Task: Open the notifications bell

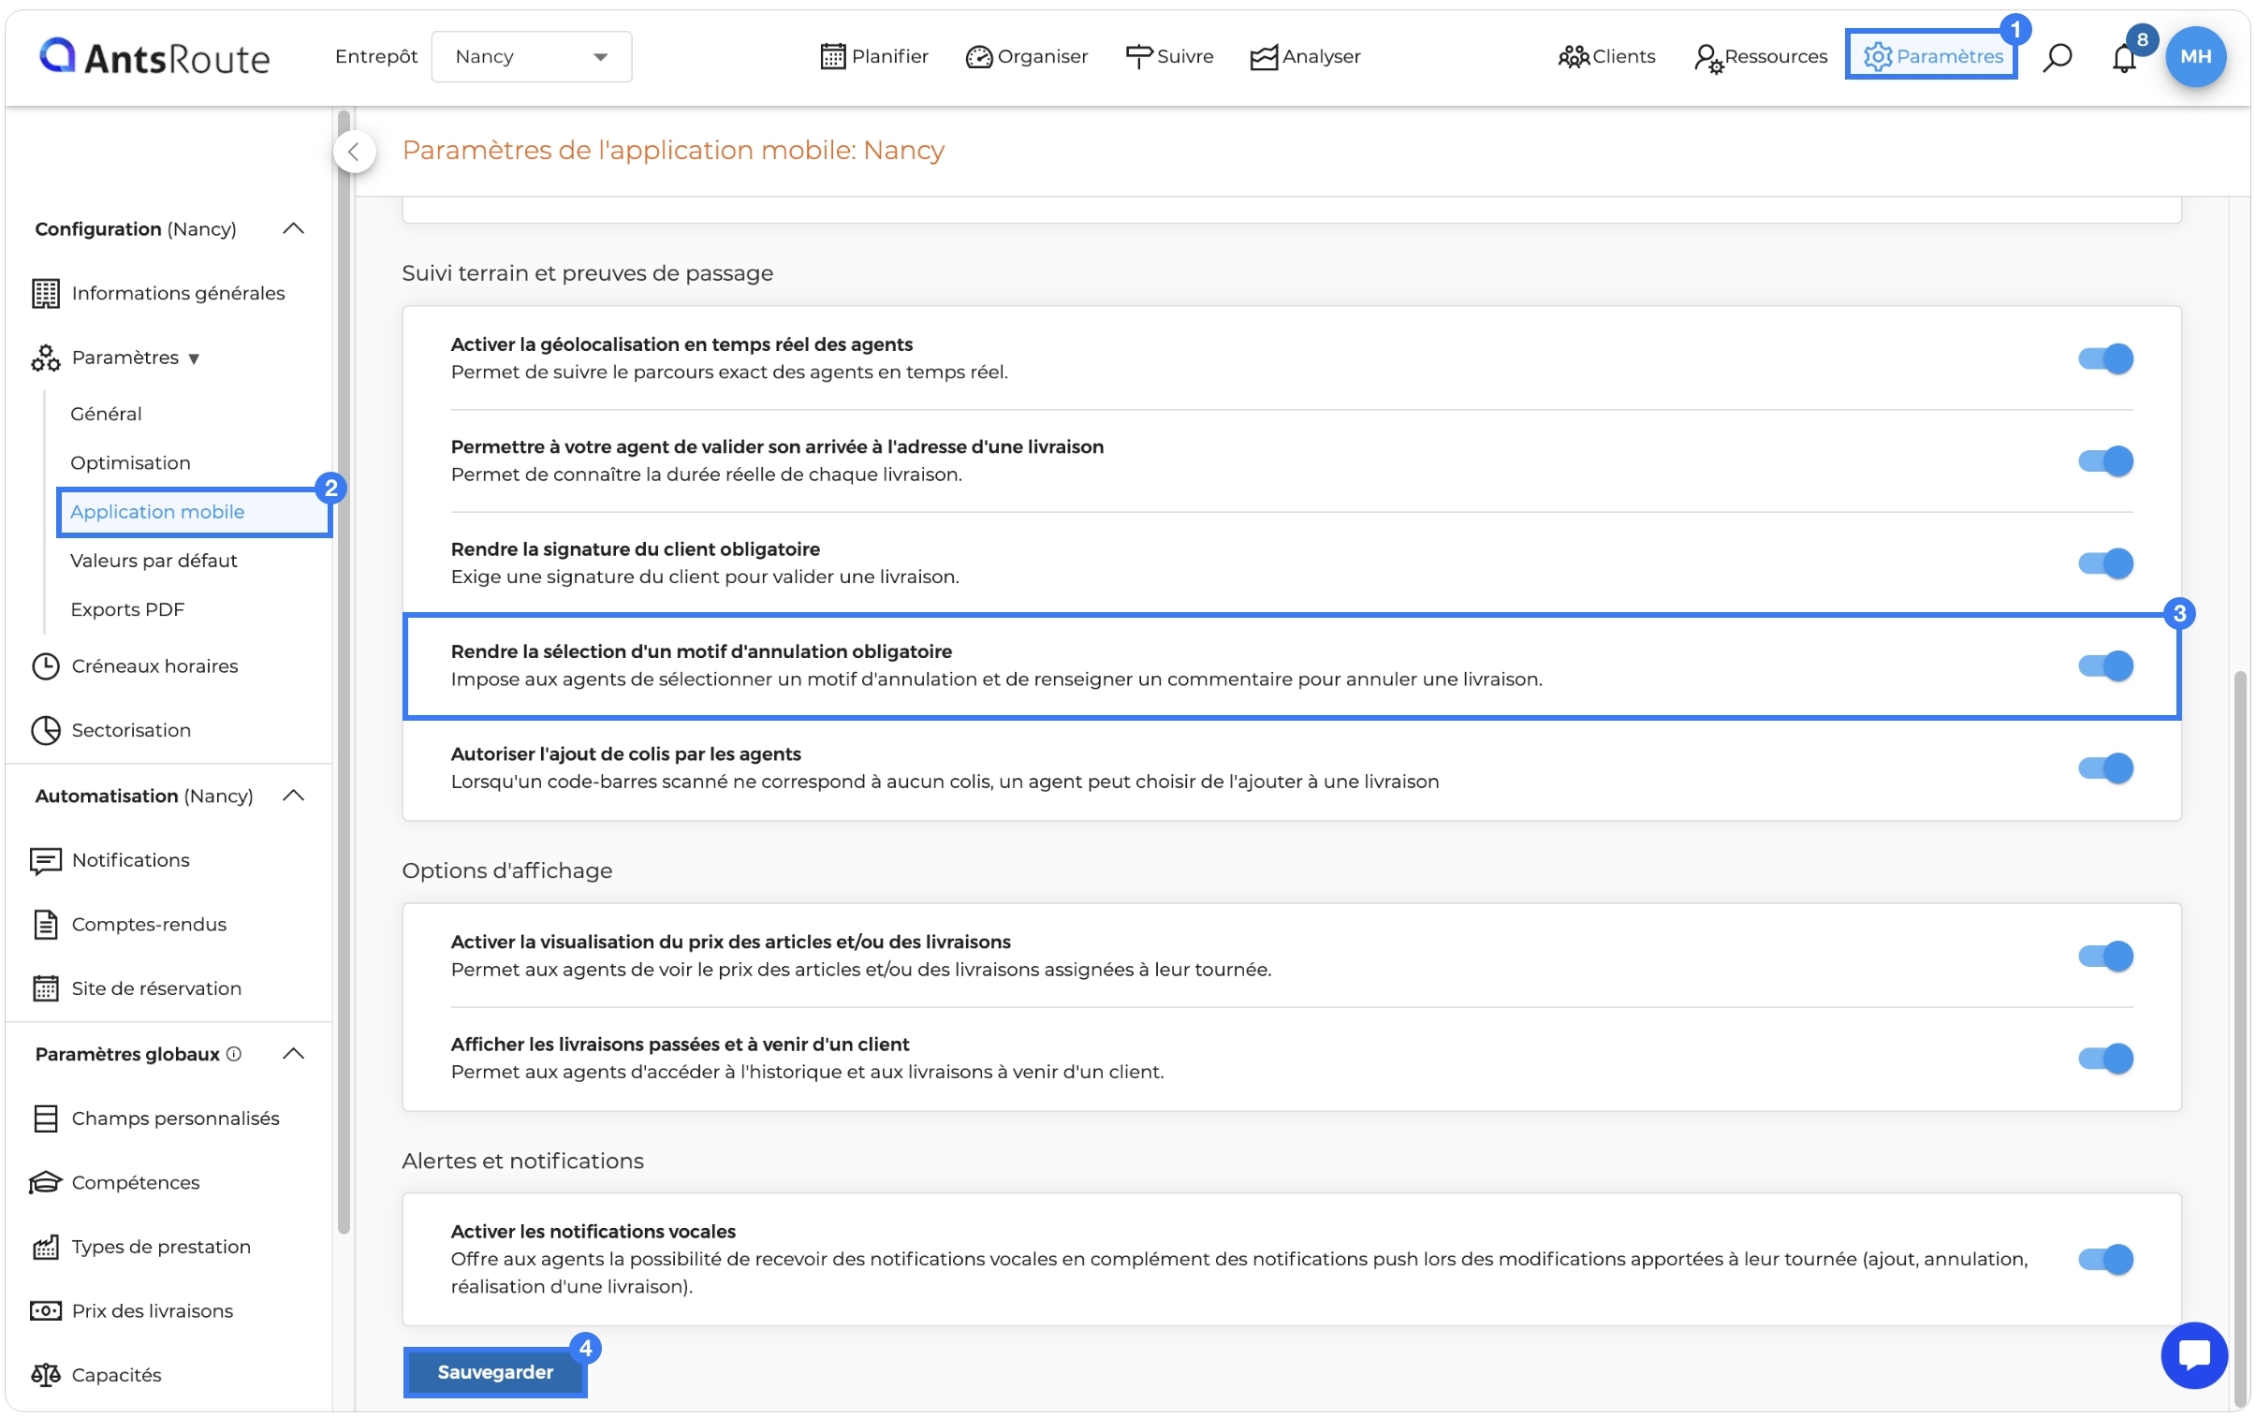Action: (2124, 57)
